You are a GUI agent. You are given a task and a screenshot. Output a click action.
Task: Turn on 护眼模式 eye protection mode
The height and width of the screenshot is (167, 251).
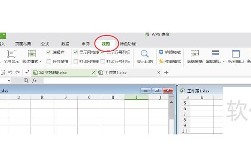coord(170,52)
